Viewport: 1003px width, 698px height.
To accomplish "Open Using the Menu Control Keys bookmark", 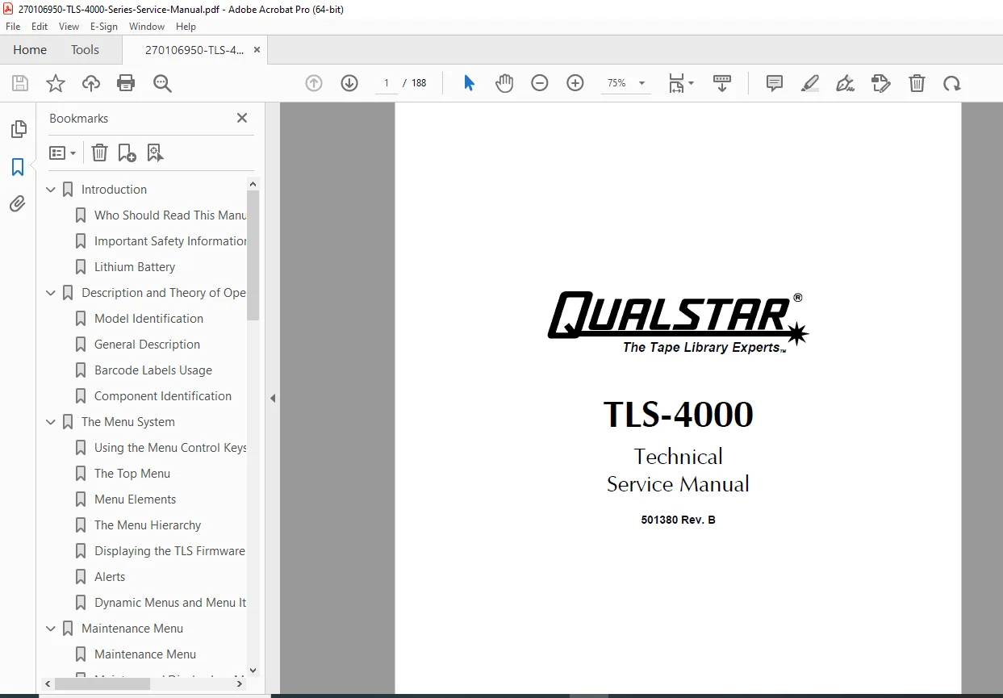I will (x=170, y=448).
